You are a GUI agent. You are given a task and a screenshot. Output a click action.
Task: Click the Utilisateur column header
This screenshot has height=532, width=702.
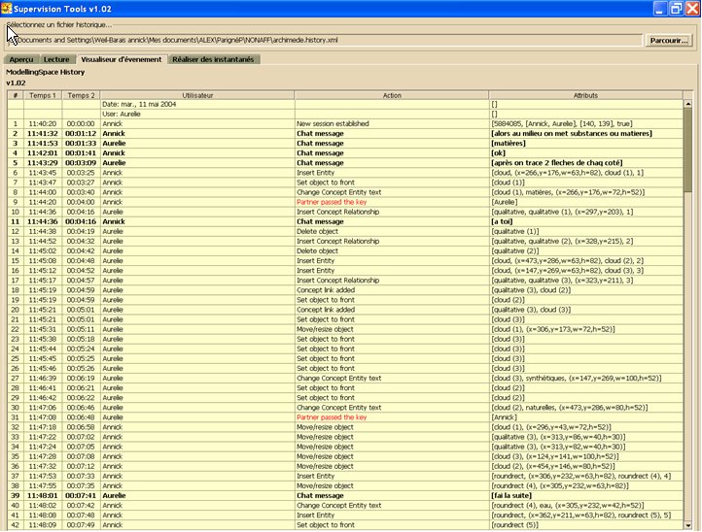pyautogui.click(x=197, y=95)
